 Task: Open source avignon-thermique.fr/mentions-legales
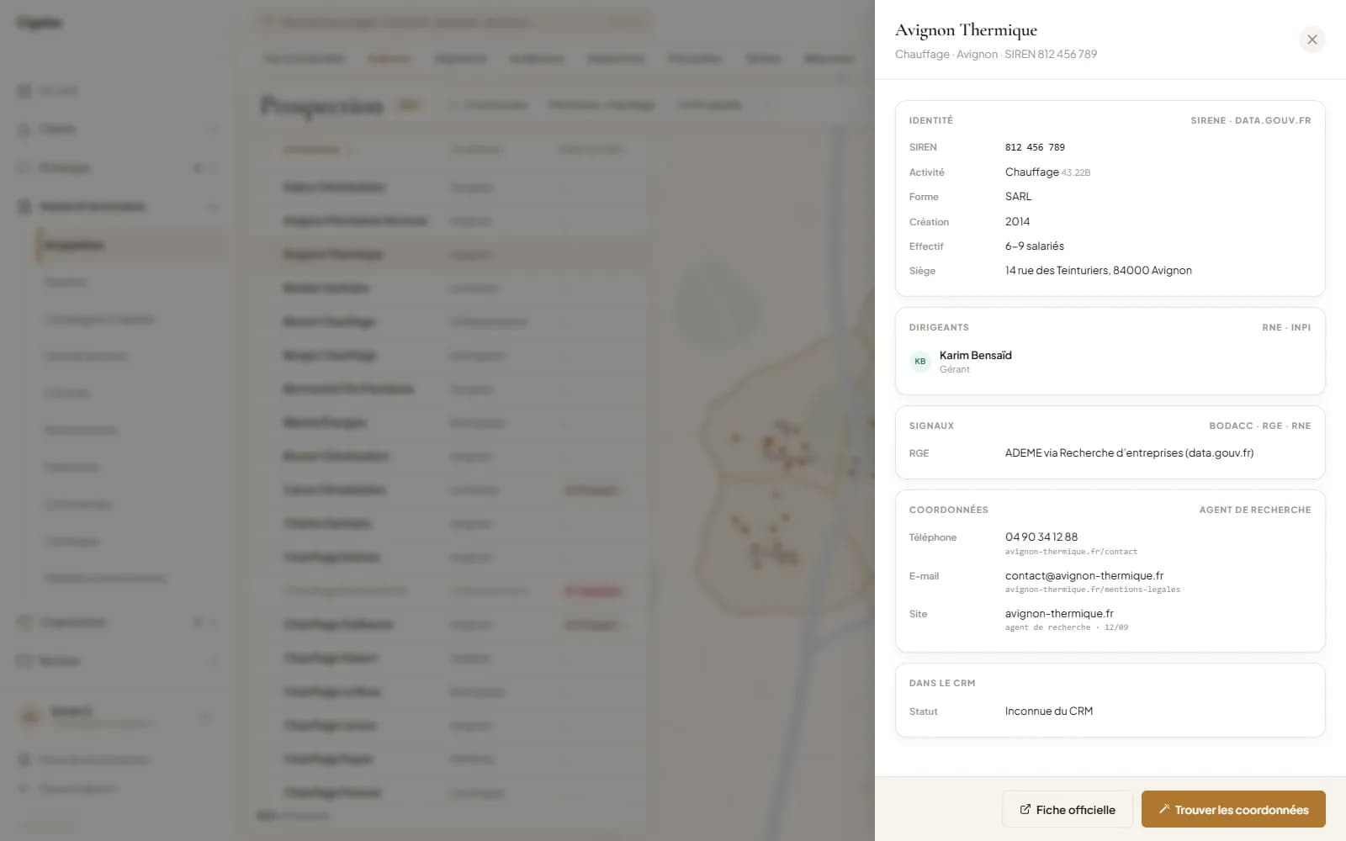click(x=1092, y=590)
